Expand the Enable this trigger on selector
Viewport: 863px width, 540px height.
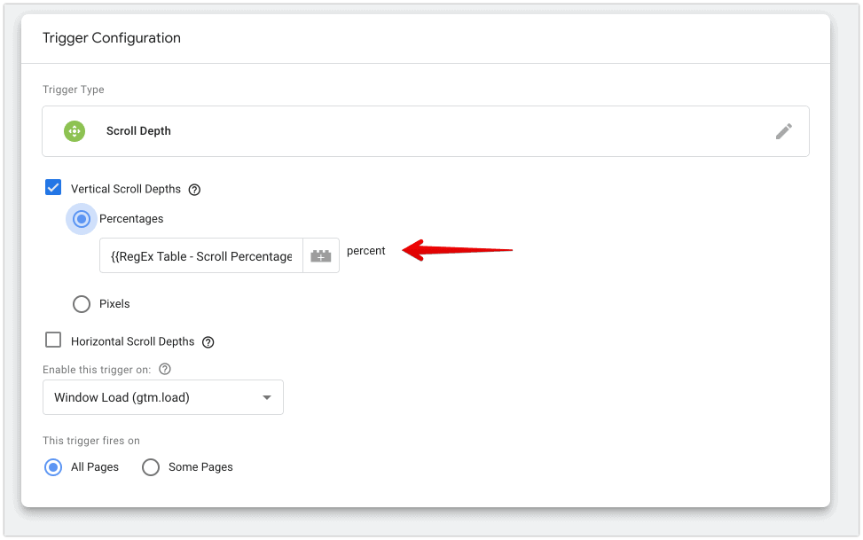tap(163, 397)
